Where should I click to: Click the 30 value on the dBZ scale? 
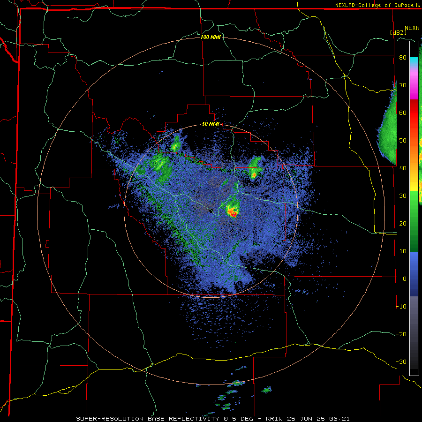402,196
